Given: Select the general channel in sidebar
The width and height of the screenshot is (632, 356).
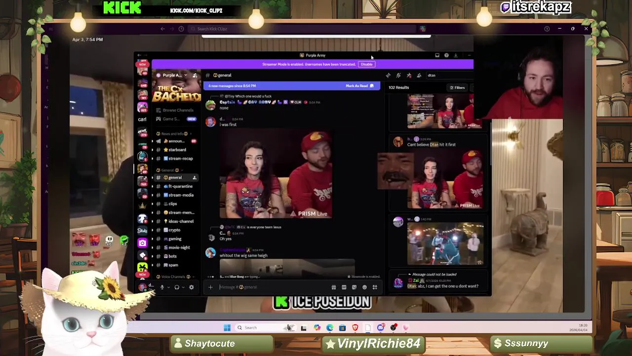Looking at the screenshot, I should coord(175,178).
